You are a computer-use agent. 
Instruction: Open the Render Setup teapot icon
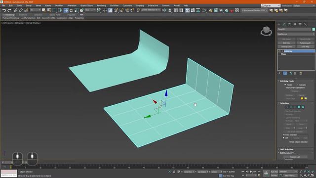click(x=211, y=10)
